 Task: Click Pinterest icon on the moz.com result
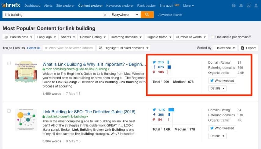tap(154, 72)
